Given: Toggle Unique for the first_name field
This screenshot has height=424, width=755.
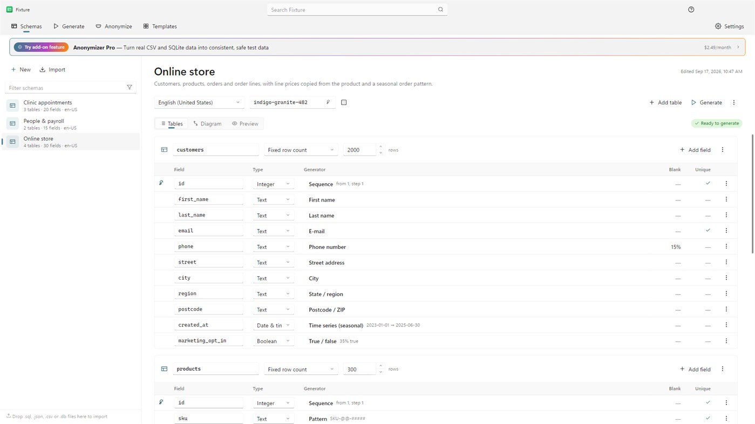Looking at the screenshot, I should [x=708, y=200].
